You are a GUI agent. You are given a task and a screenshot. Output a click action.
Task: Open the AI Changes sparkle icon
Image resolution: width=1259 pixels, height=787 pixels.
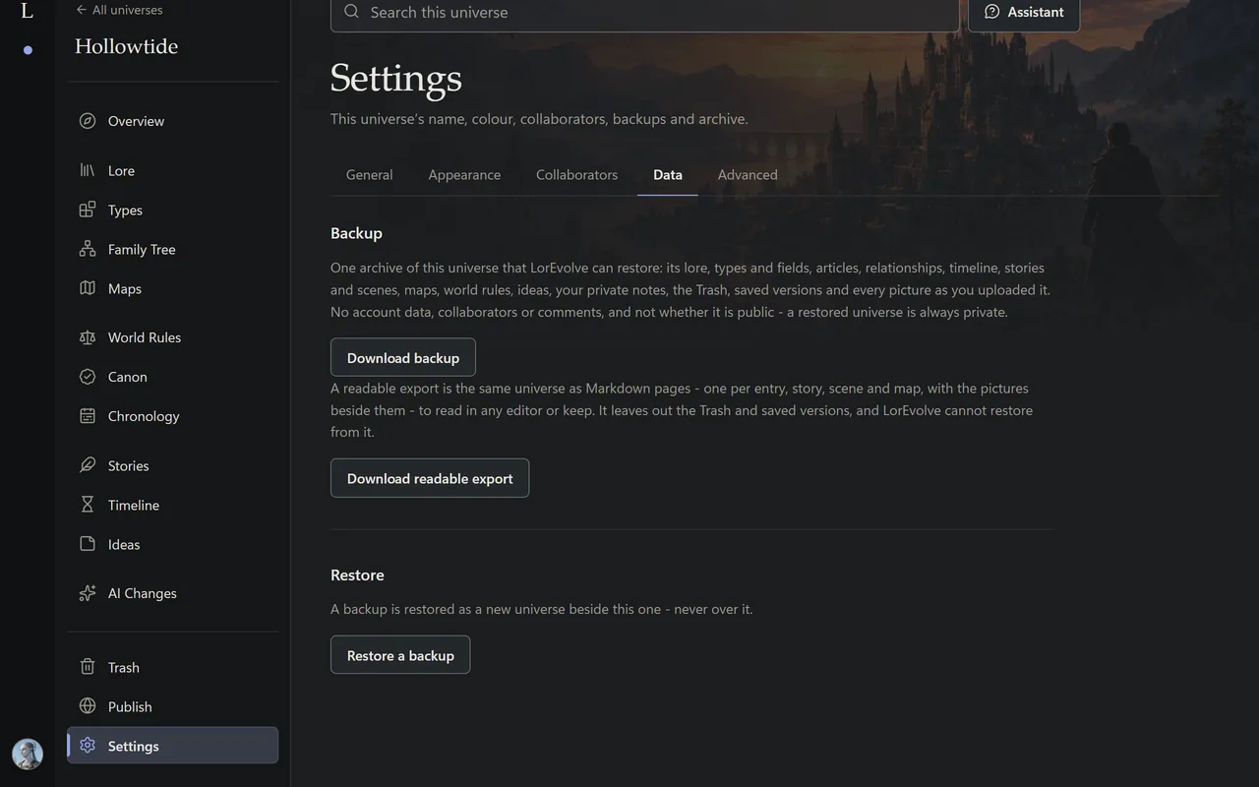pyautogui.click(x=88, y=593)
